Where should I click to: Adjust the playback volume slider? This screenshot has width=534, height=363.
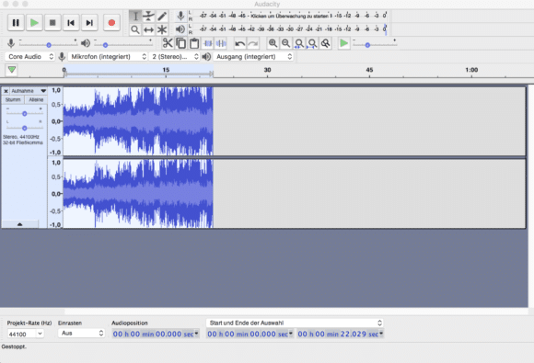click(123, 44)
